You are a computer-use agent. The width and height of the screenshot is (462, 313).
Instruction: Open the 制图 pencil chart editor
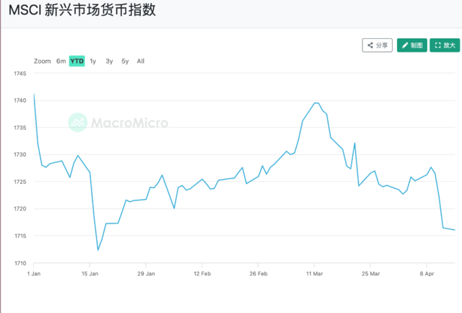[x=412, y=45]
